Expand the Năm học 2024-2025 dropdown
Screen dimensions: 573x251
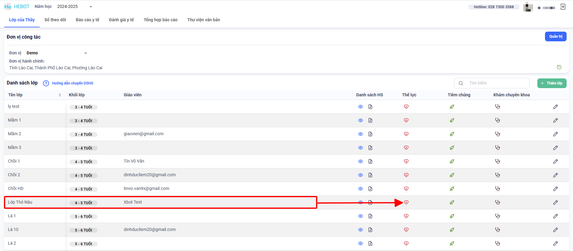pos(91,7)
